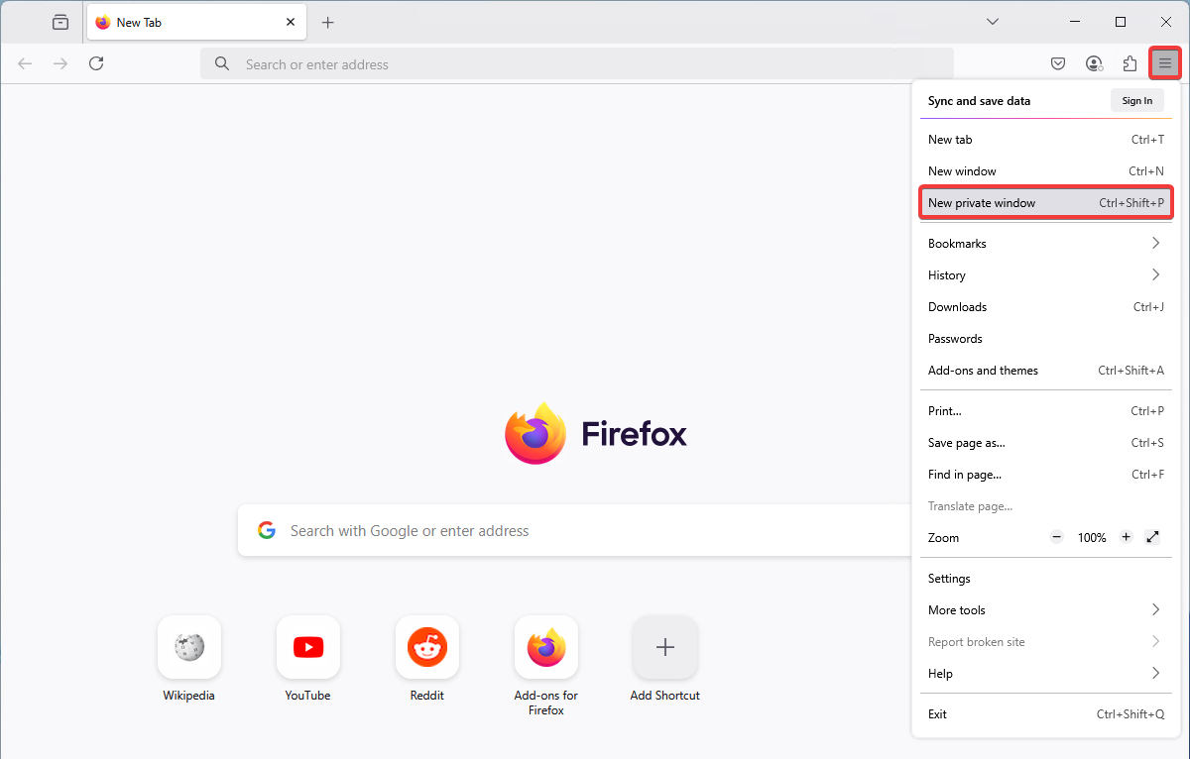Open the Pocket save icon
This screenshot has width=1190, height=759.
click(x=1058, y=64)
